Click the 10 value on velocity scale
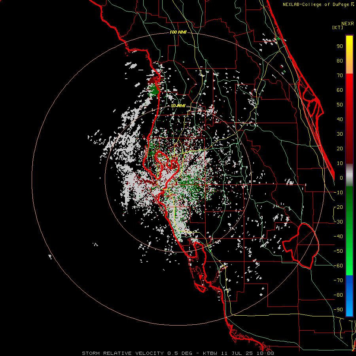The height and width of the screenshot is (356, 356). [340, 163]
